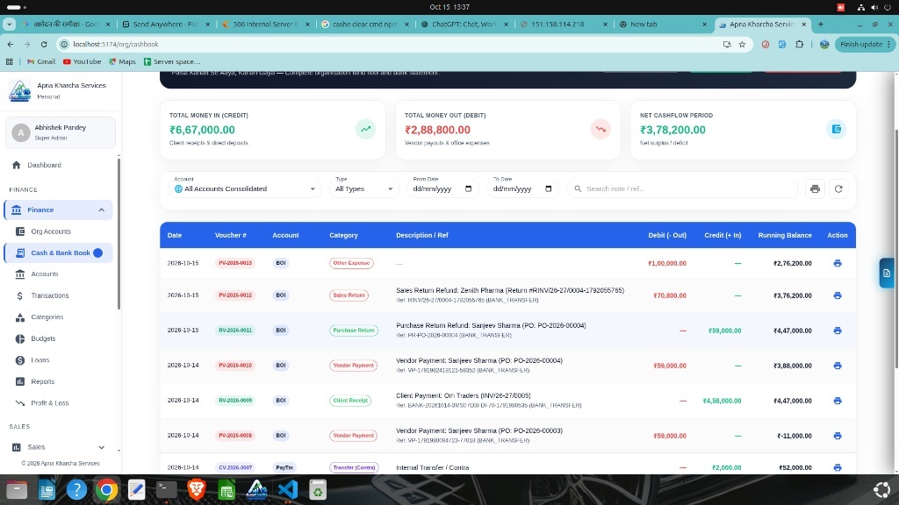Open Profit & Loss in the sidebar

(50, 403)
